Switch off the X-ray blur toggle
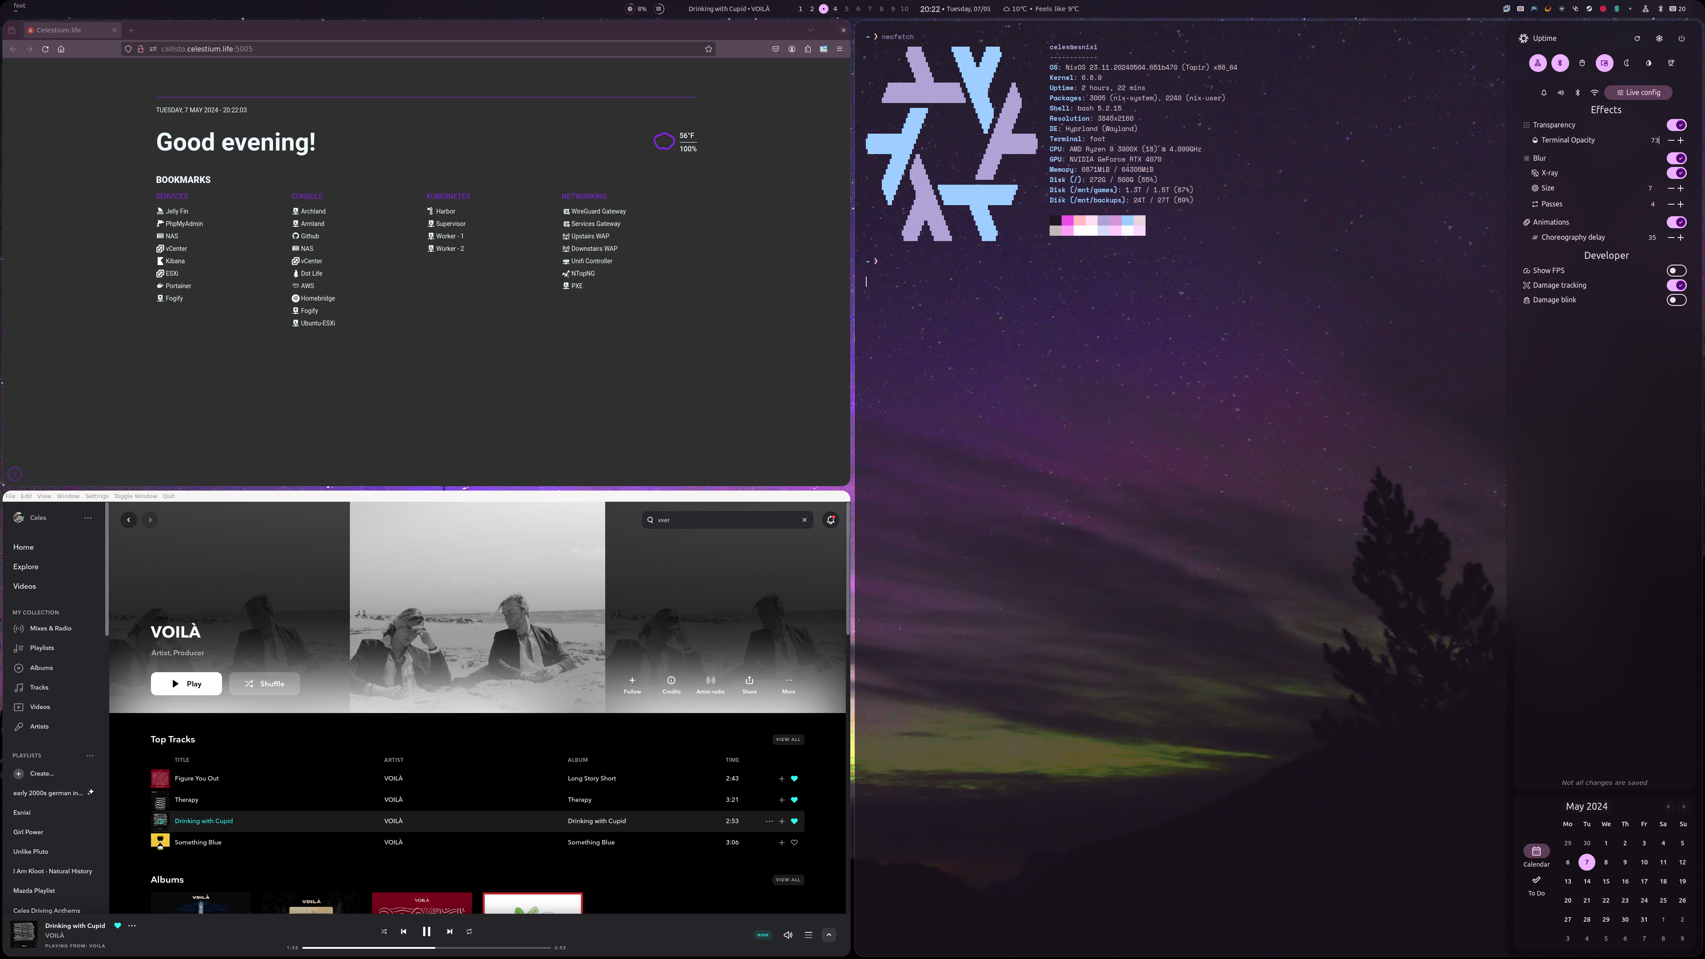 [1677, 173]
